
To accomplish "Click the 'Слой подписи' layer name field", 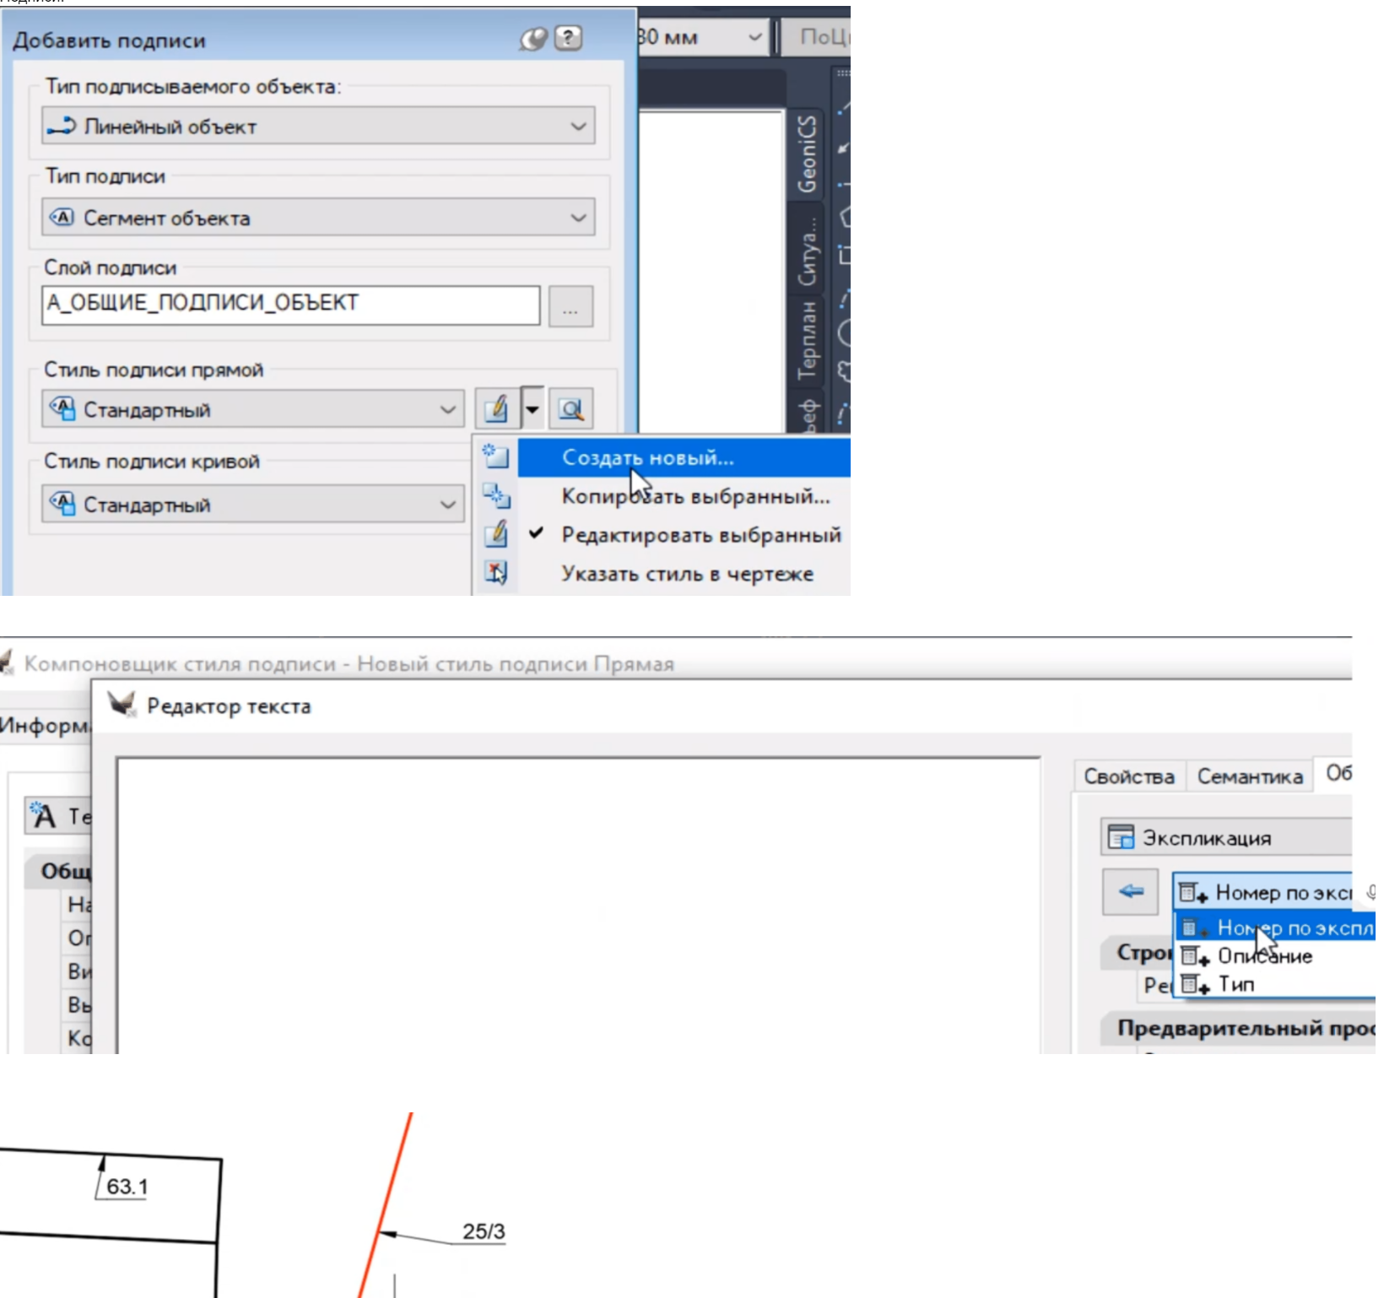I will coord(290,306).
